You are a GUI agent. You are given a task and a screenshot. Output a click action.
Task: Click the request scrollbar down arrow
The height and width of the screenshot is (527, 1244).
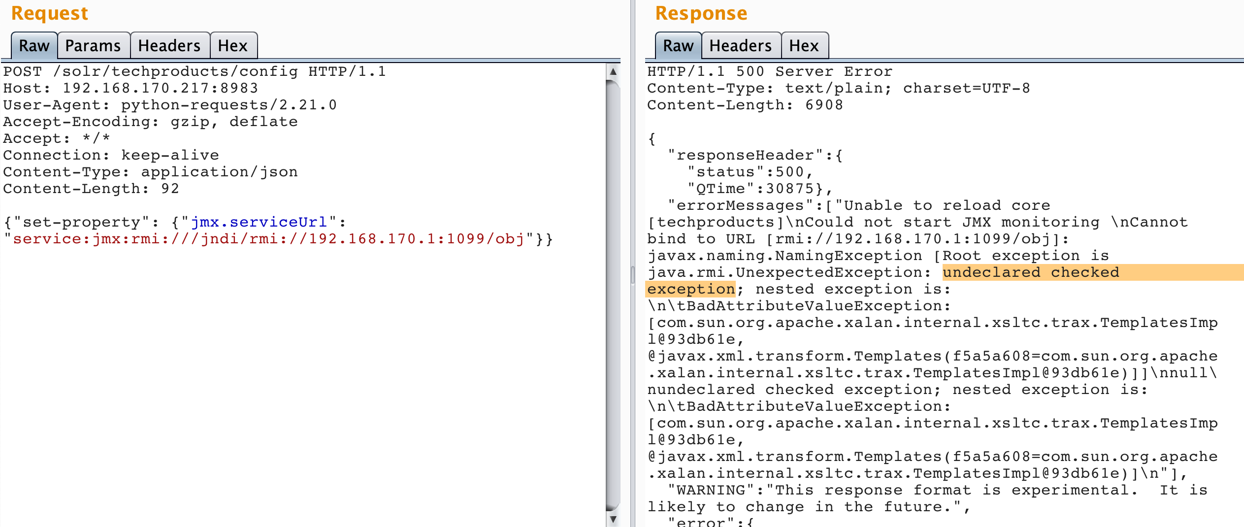point(613,519)
